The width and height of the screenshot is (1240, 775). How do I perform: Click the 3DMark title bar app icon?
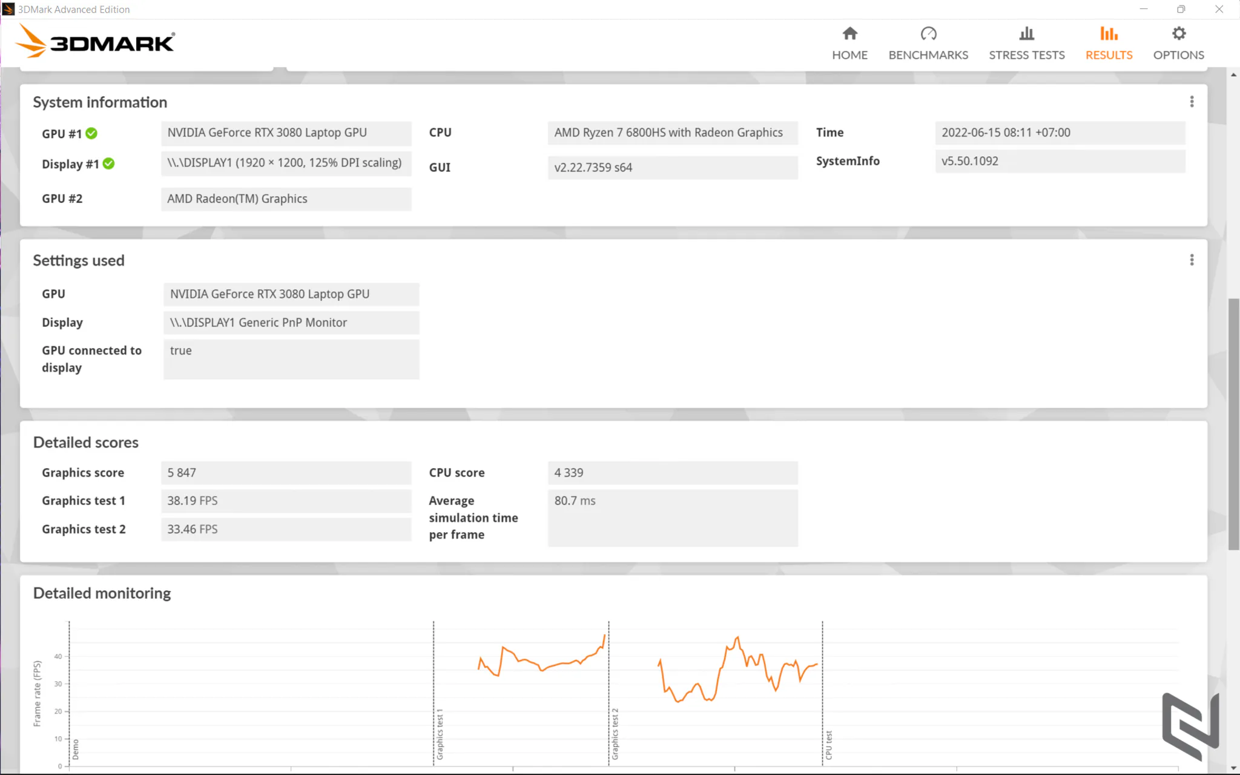(x=8, y=9)
